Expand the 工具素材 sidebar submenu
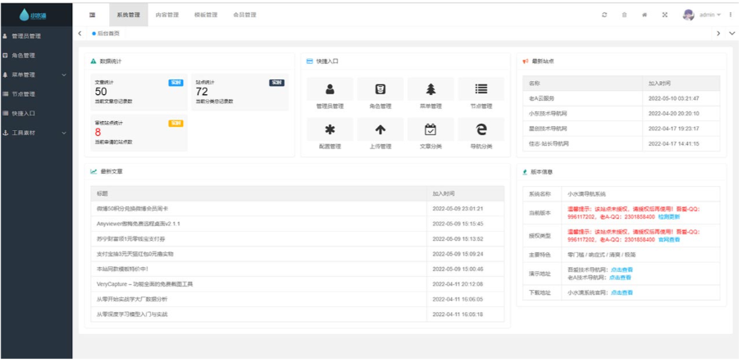 (x=36, y=133)
